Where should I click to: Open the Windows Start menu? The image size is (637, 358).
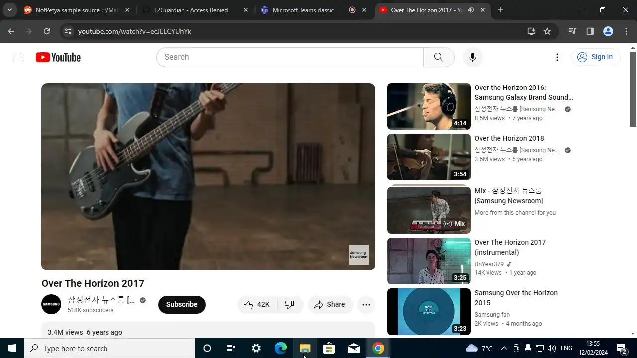coord(12,349)
